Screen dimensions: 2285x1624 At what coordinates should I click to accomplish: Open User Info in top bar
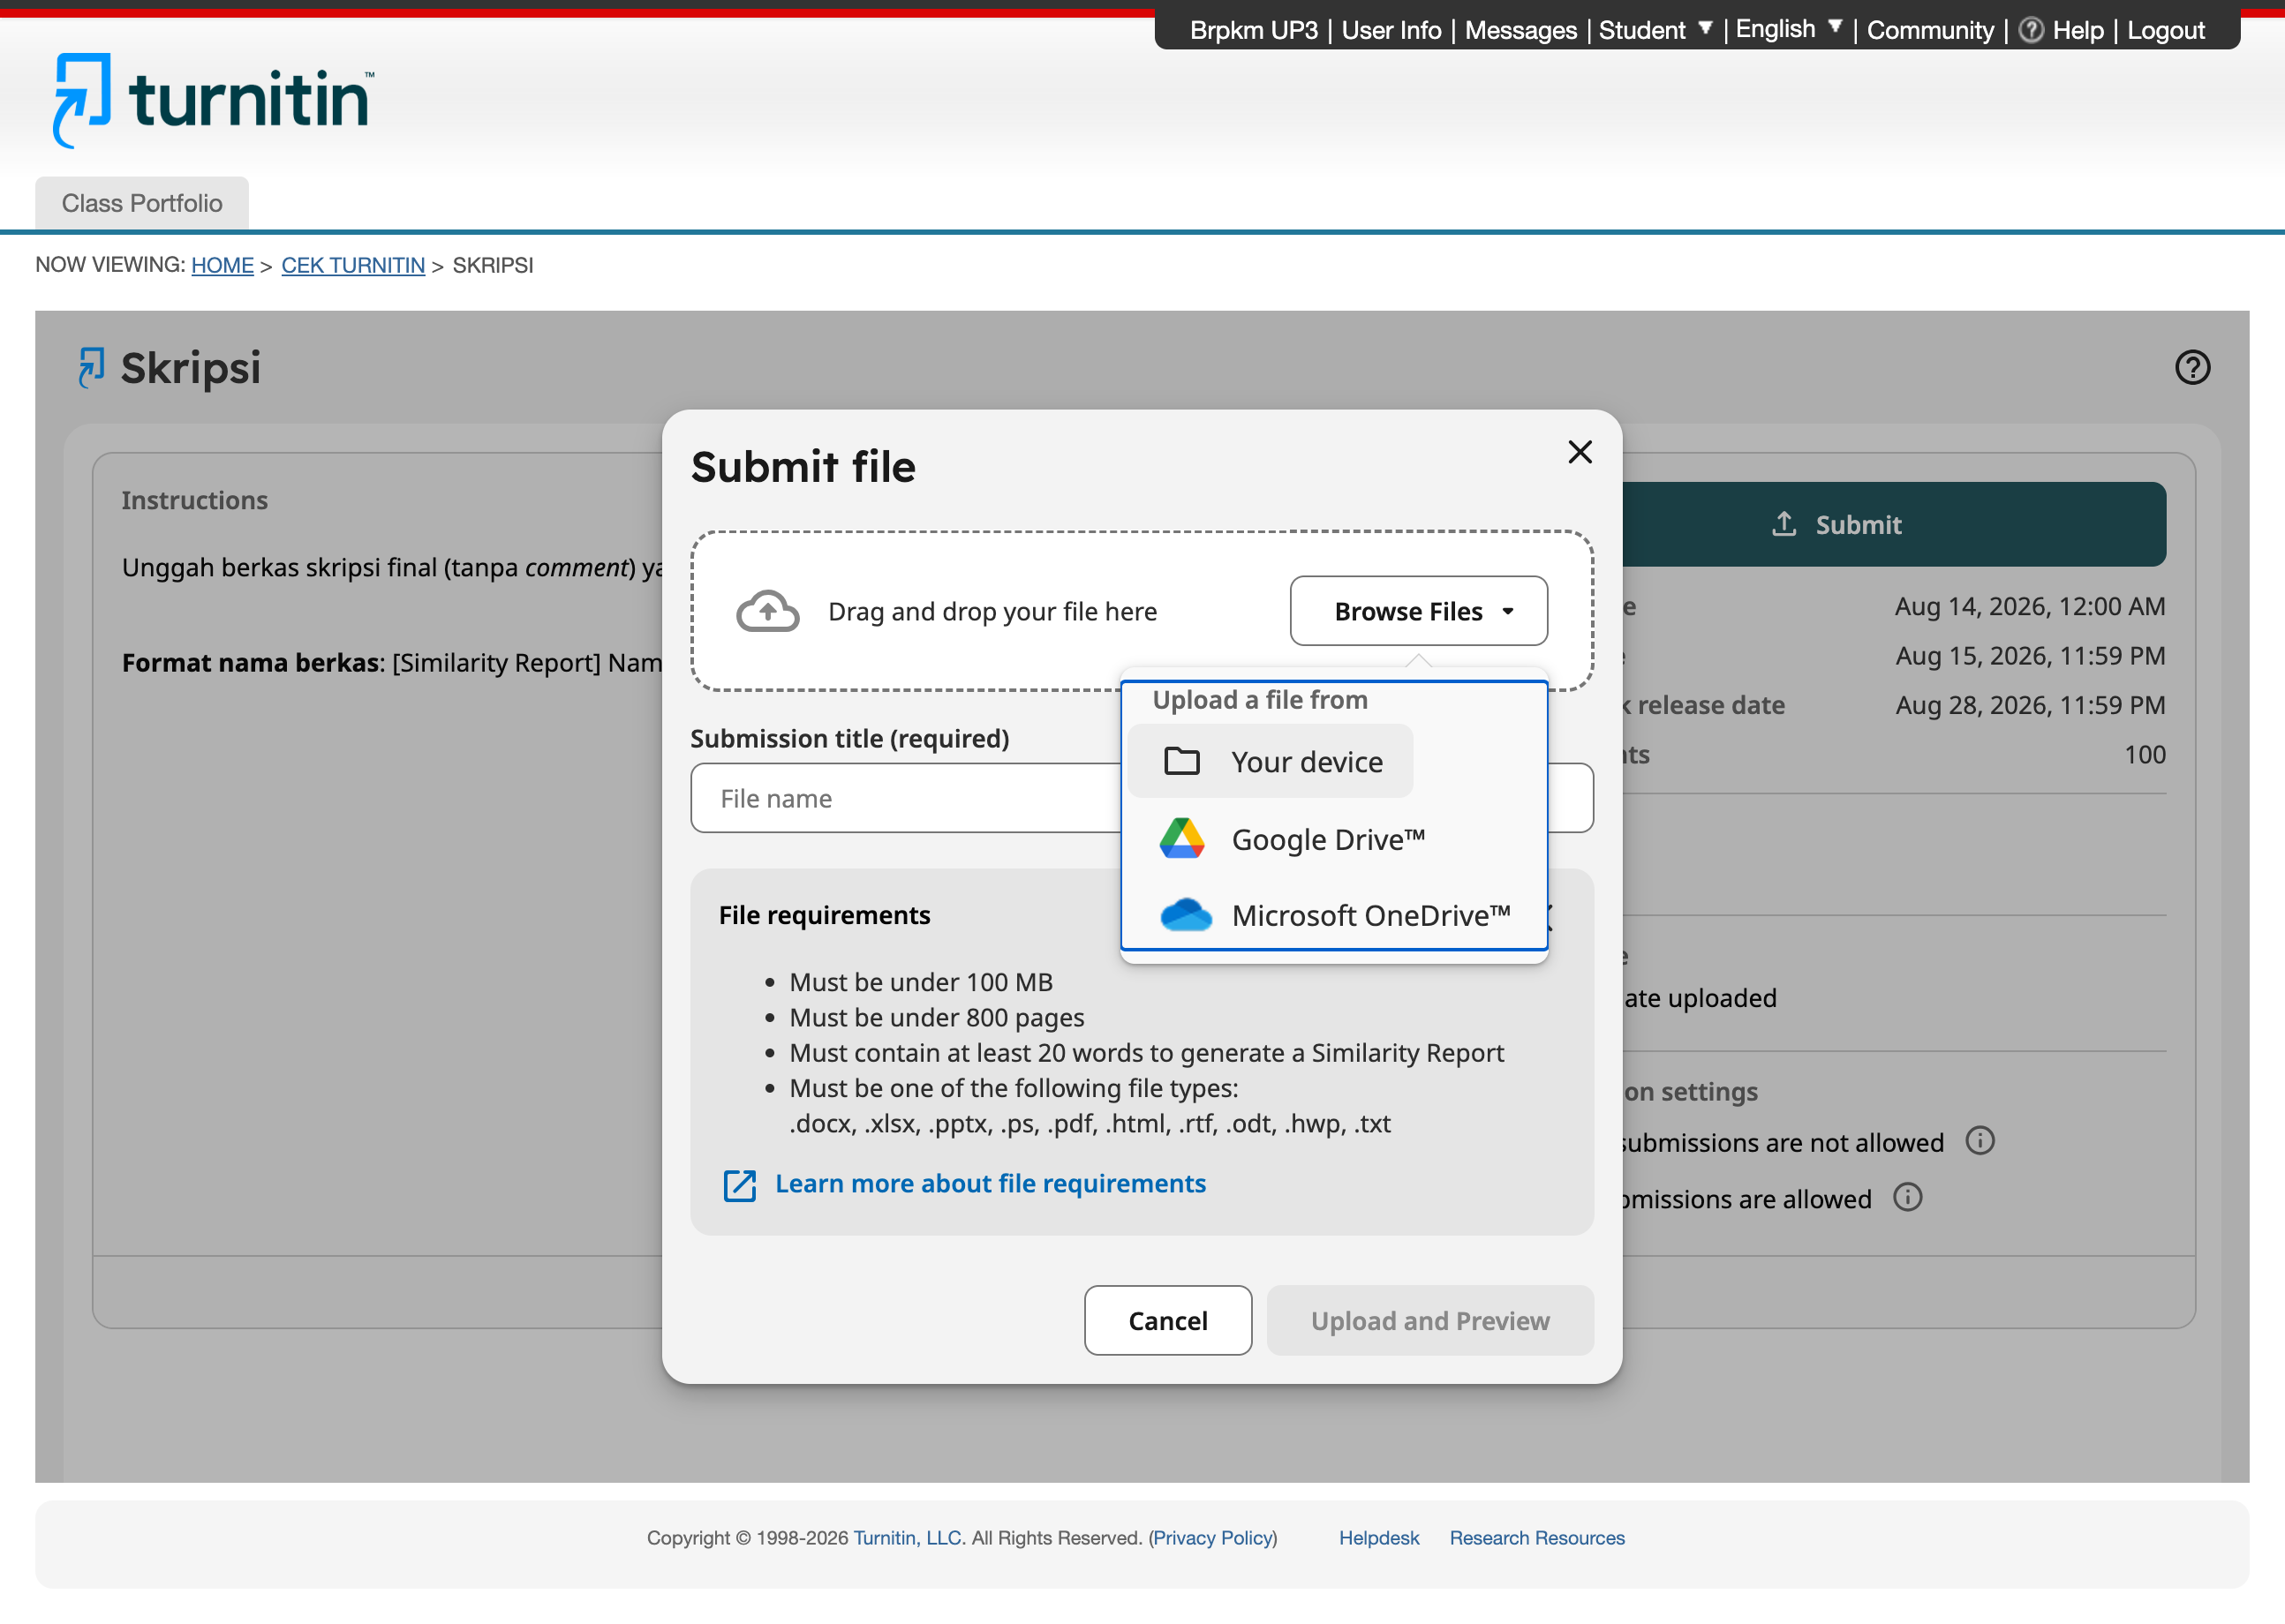(x=1391, y=30)
